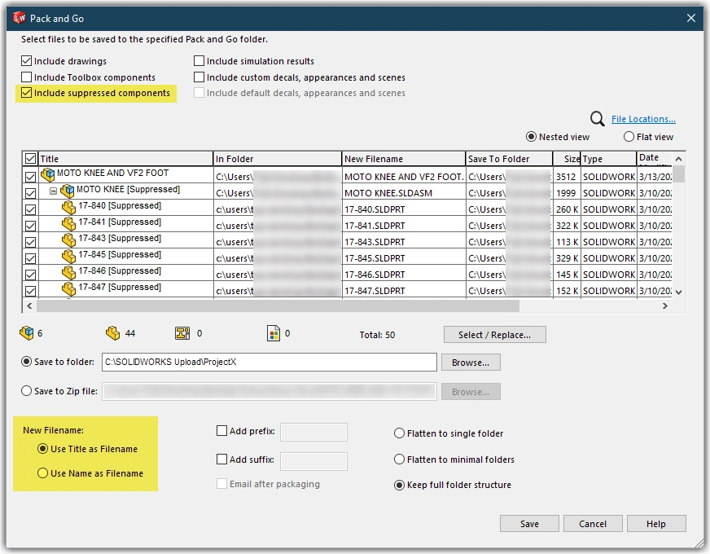Click the 17-843.SLDPRT new filename cell
This screenshot has height=554, width=710.
404,242
